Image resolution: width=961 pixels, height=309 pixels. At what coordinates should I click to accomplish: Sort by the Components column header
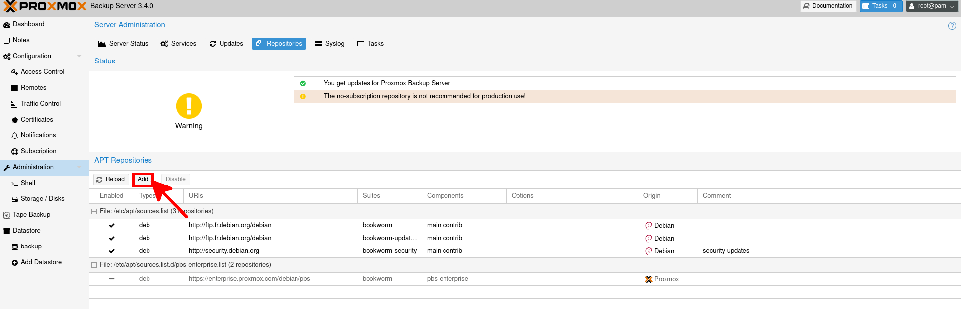coord(464,196)
